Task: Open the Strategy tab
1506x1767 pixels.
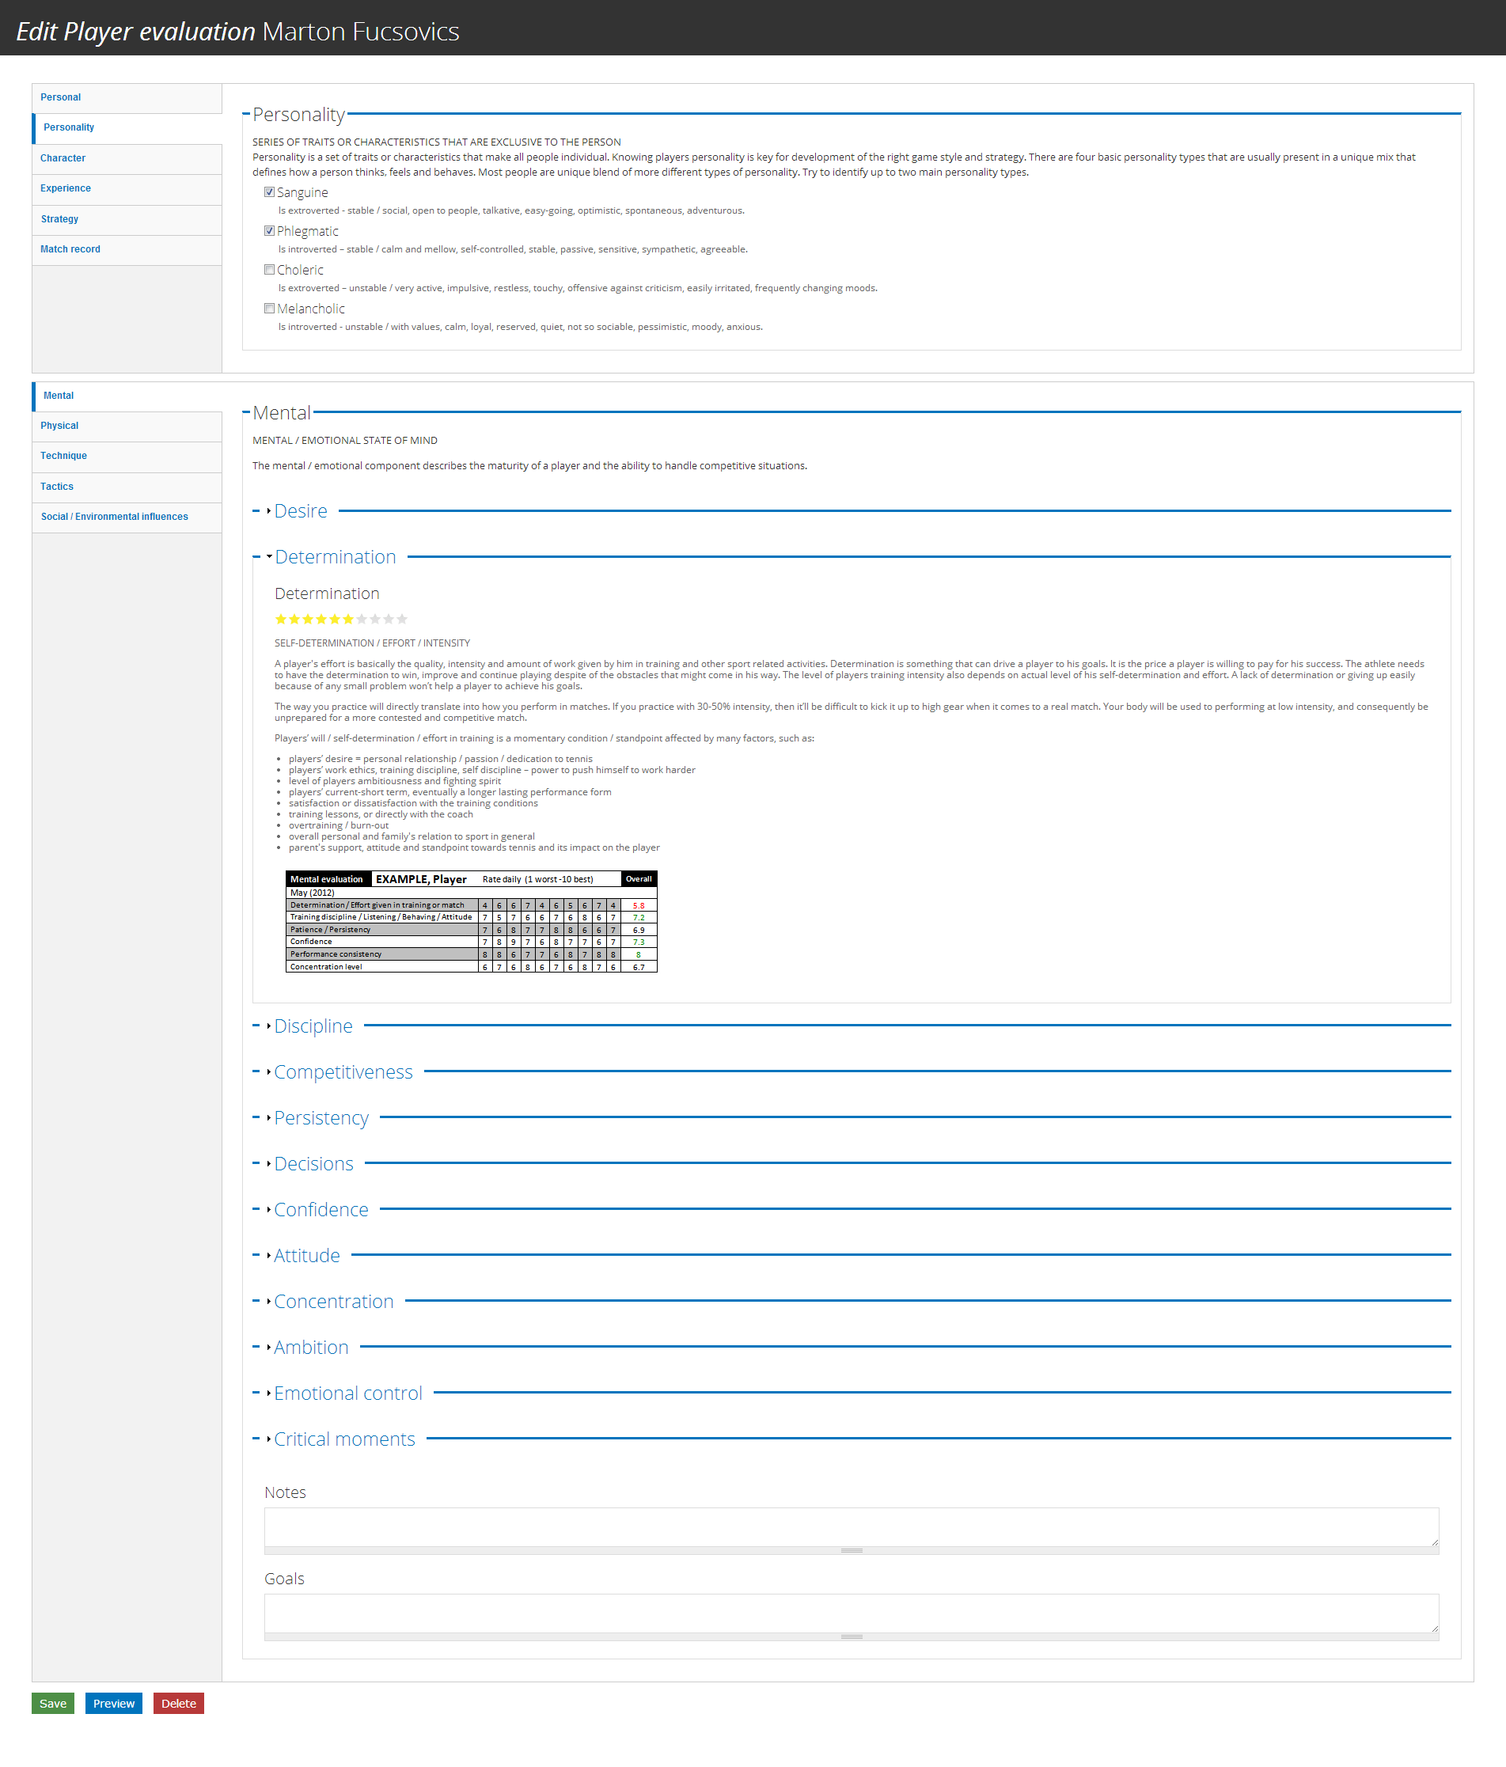Action: click(x=127, y=219)
